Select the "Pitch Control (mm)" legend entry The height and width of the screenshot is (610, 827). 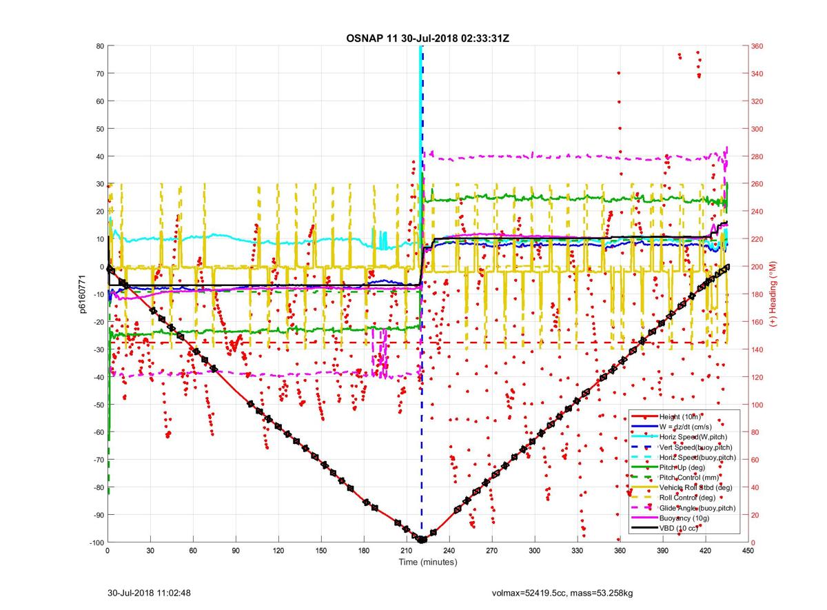pos(688,477)
